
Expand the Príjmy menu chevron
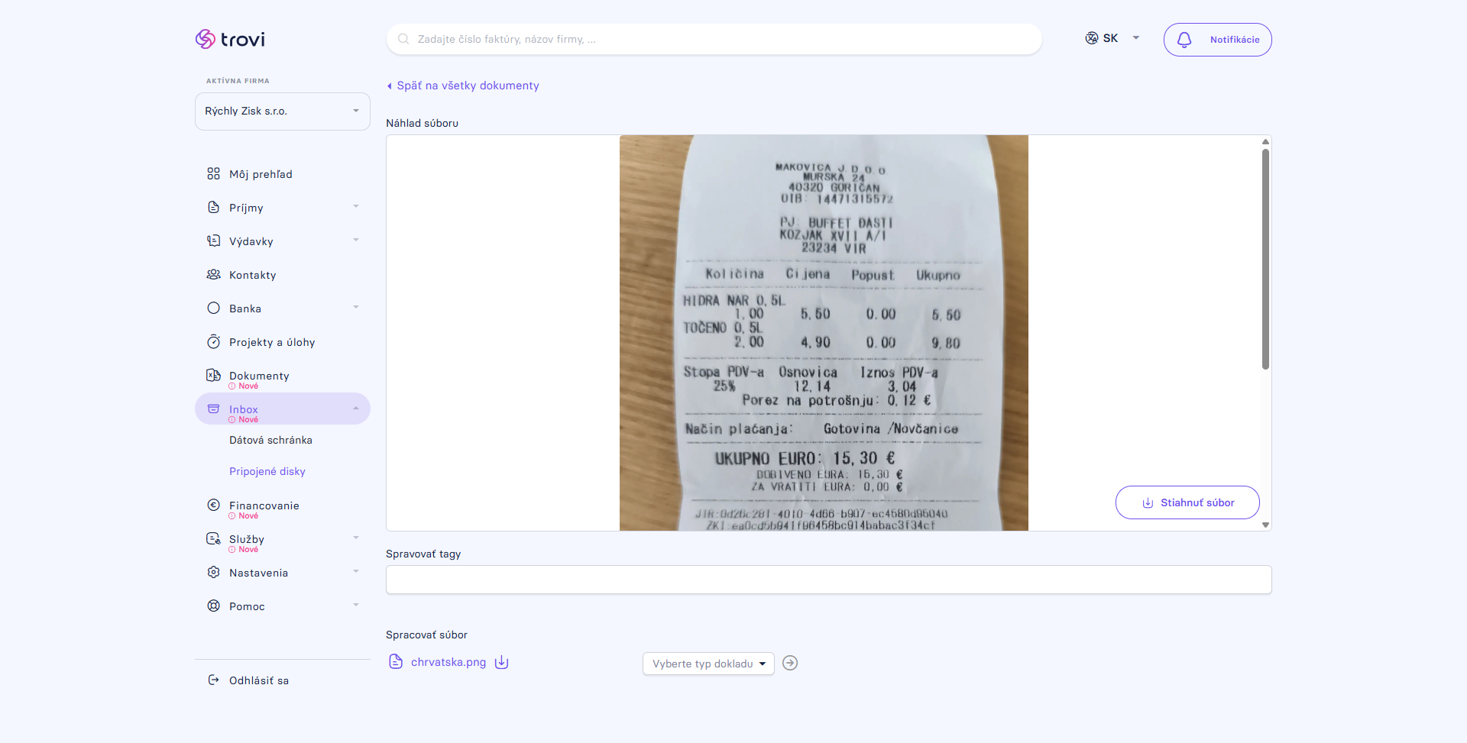[x=356, y=207]
